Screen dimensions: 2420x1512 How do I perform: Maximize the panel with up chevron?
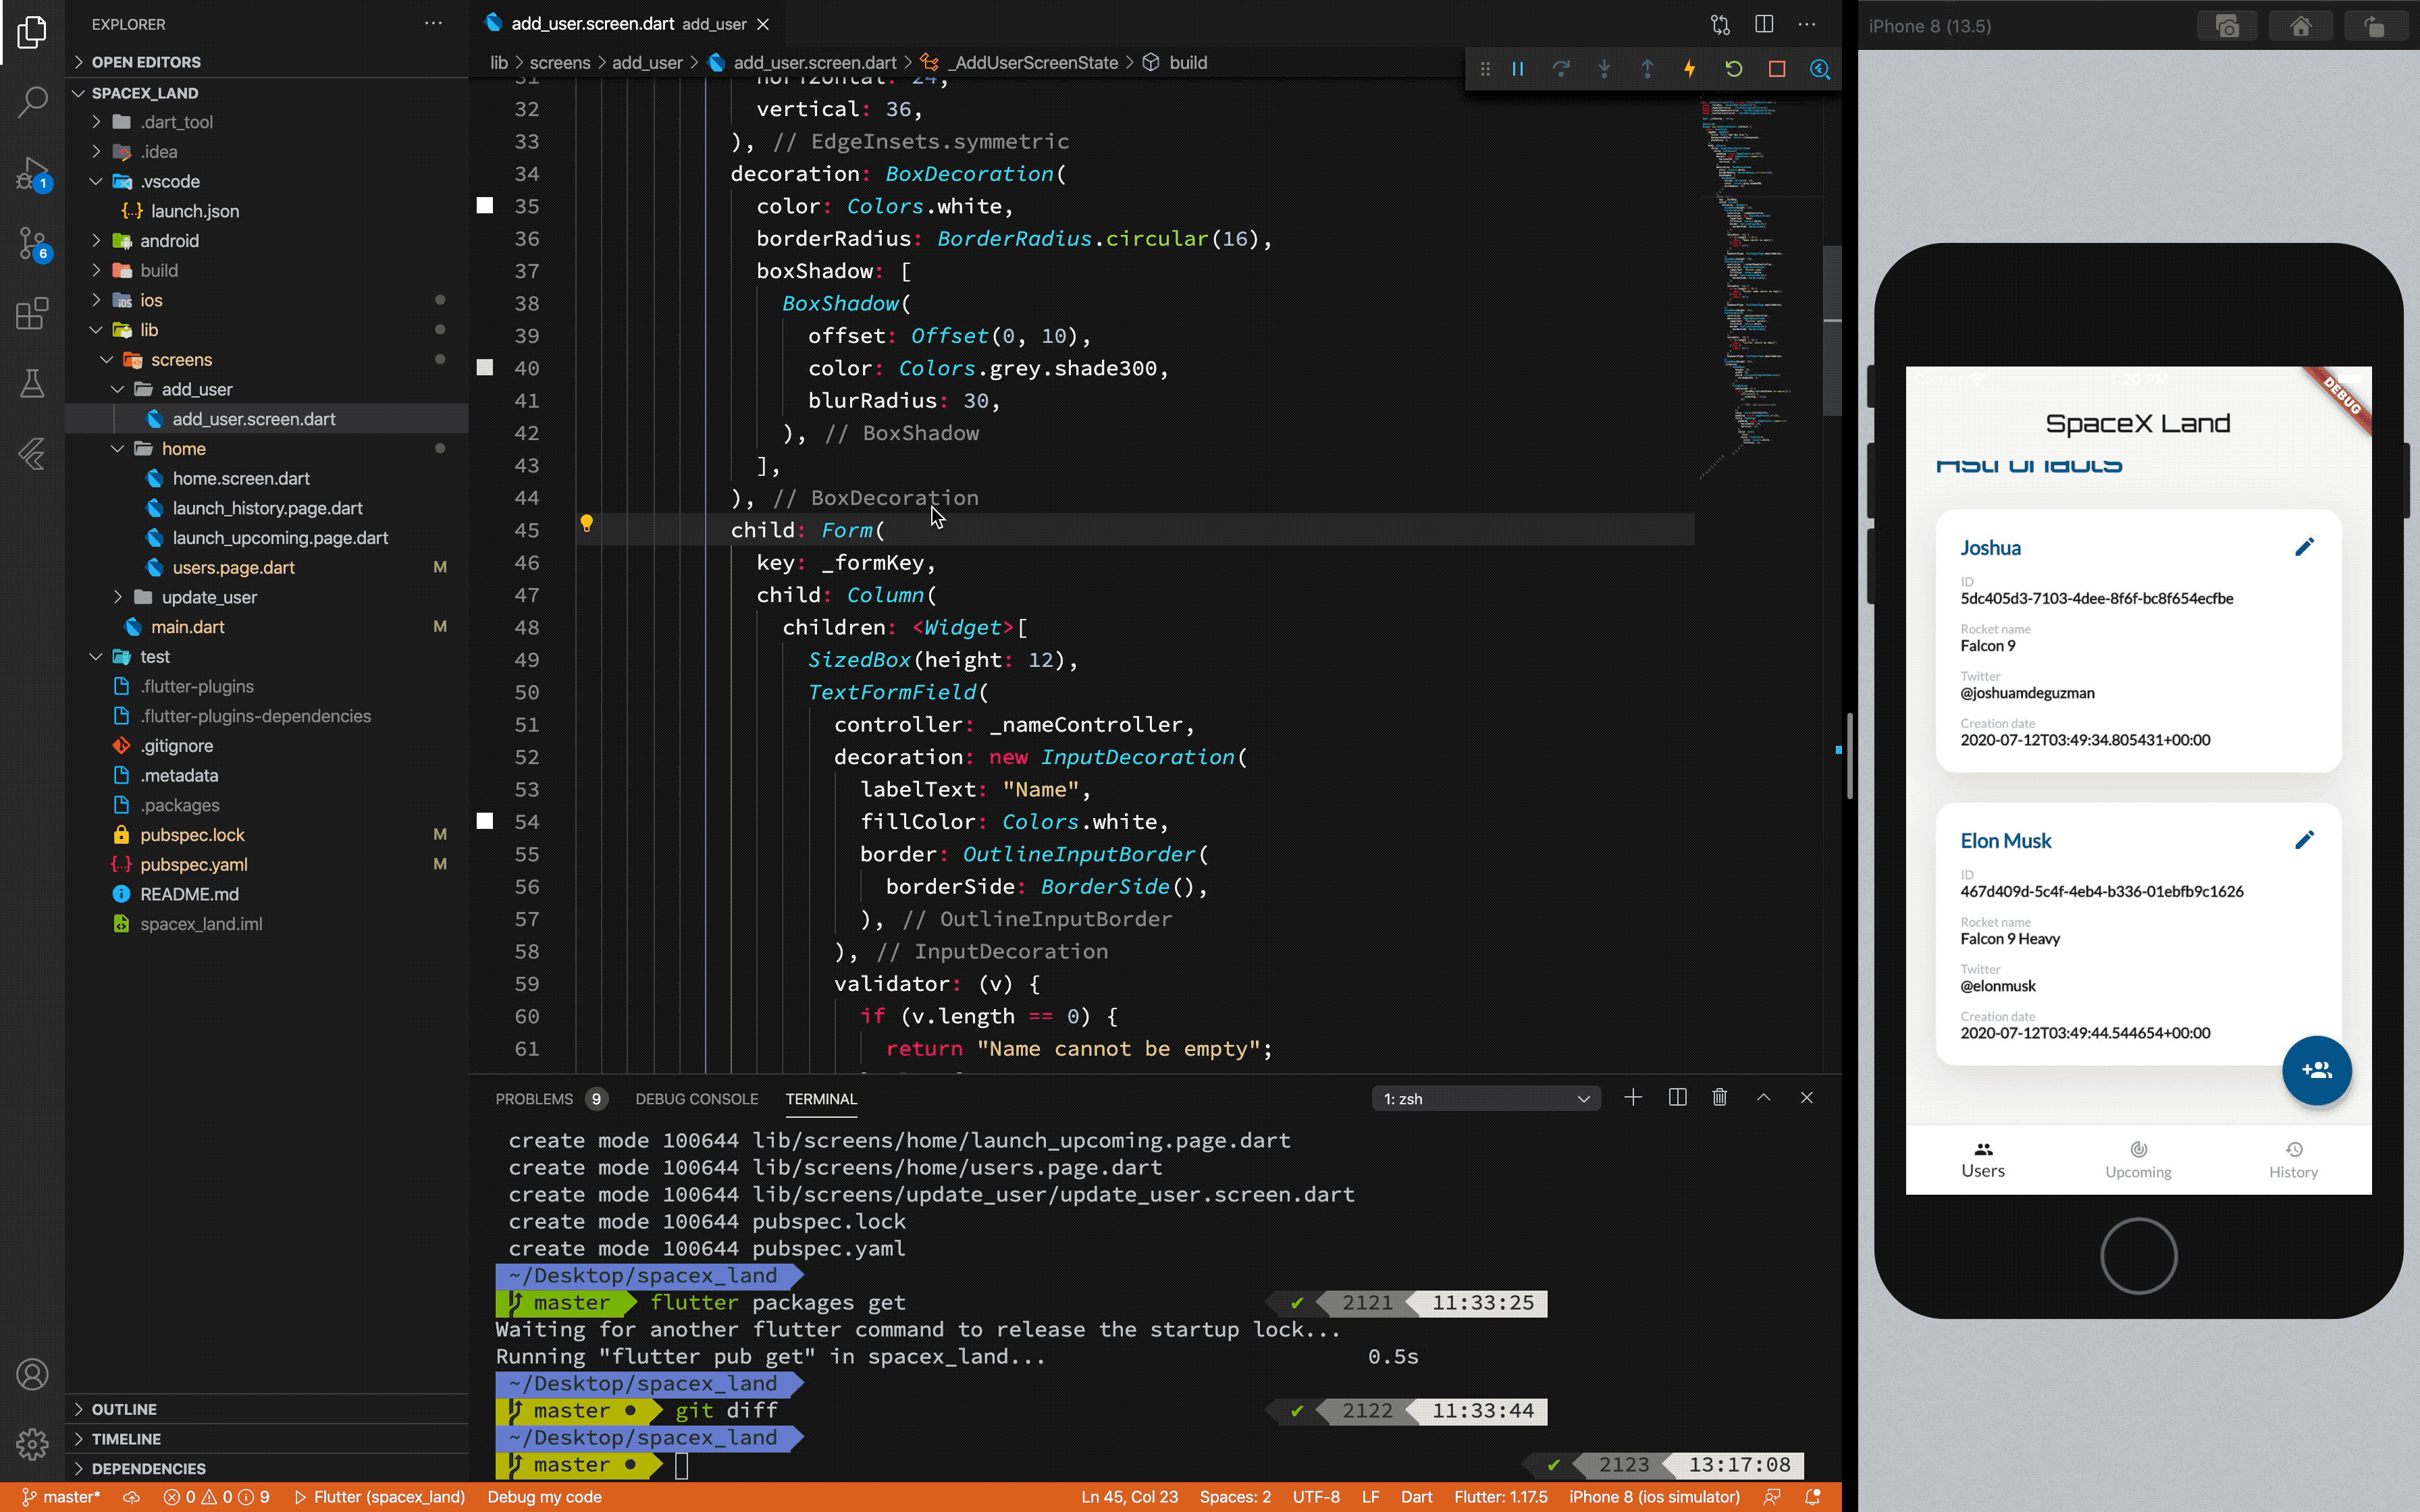point(1764,1098)
